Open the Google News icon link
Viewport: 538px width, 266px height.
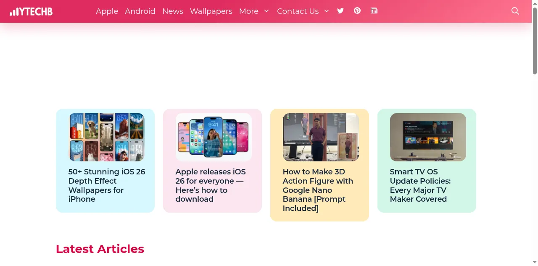(374, 11)
